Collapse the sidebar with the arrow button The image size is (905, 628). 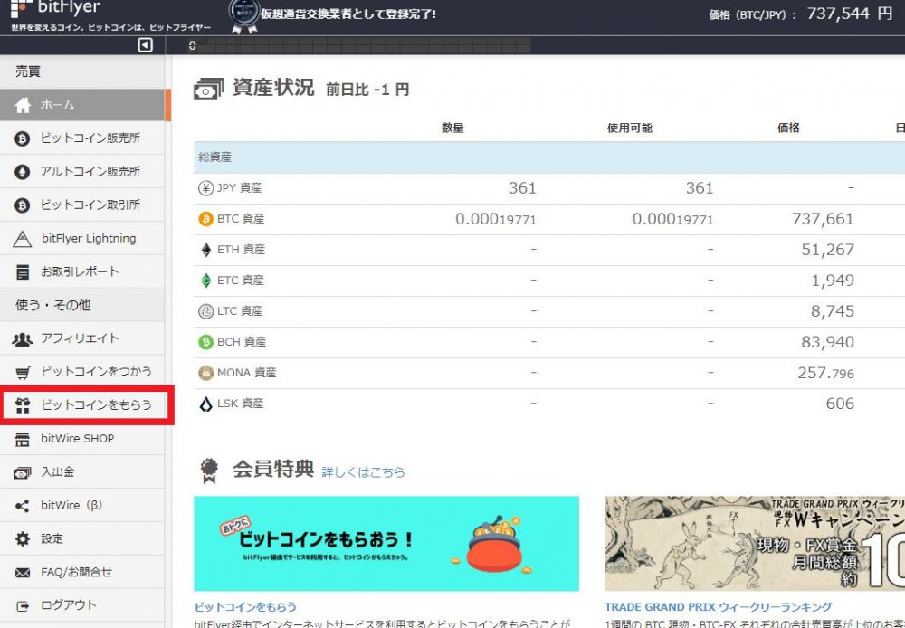(146, 45)
